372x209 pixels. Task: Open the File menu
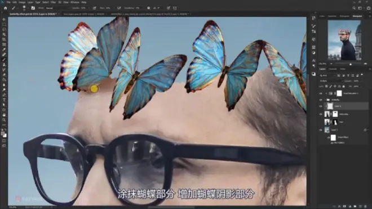tap(8, 2)
